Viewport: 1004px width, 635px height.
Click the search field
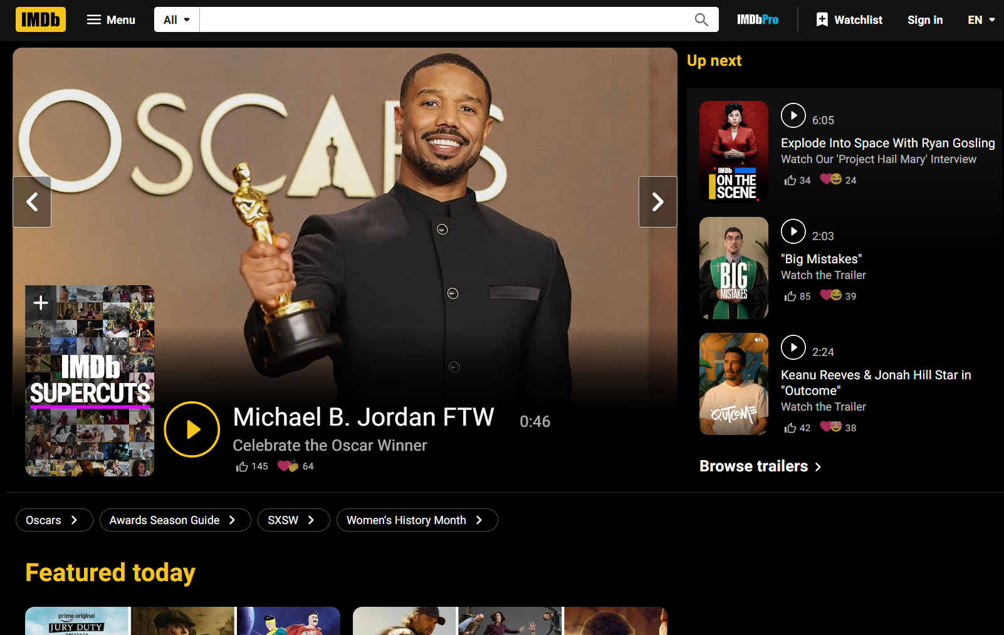(x=445, y=20)
